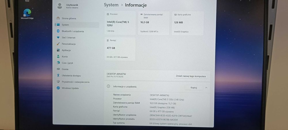Screen dimensions: 288x130
Task: Select the 16,0 GB RAM card
Action: click(x=154, y=23)
